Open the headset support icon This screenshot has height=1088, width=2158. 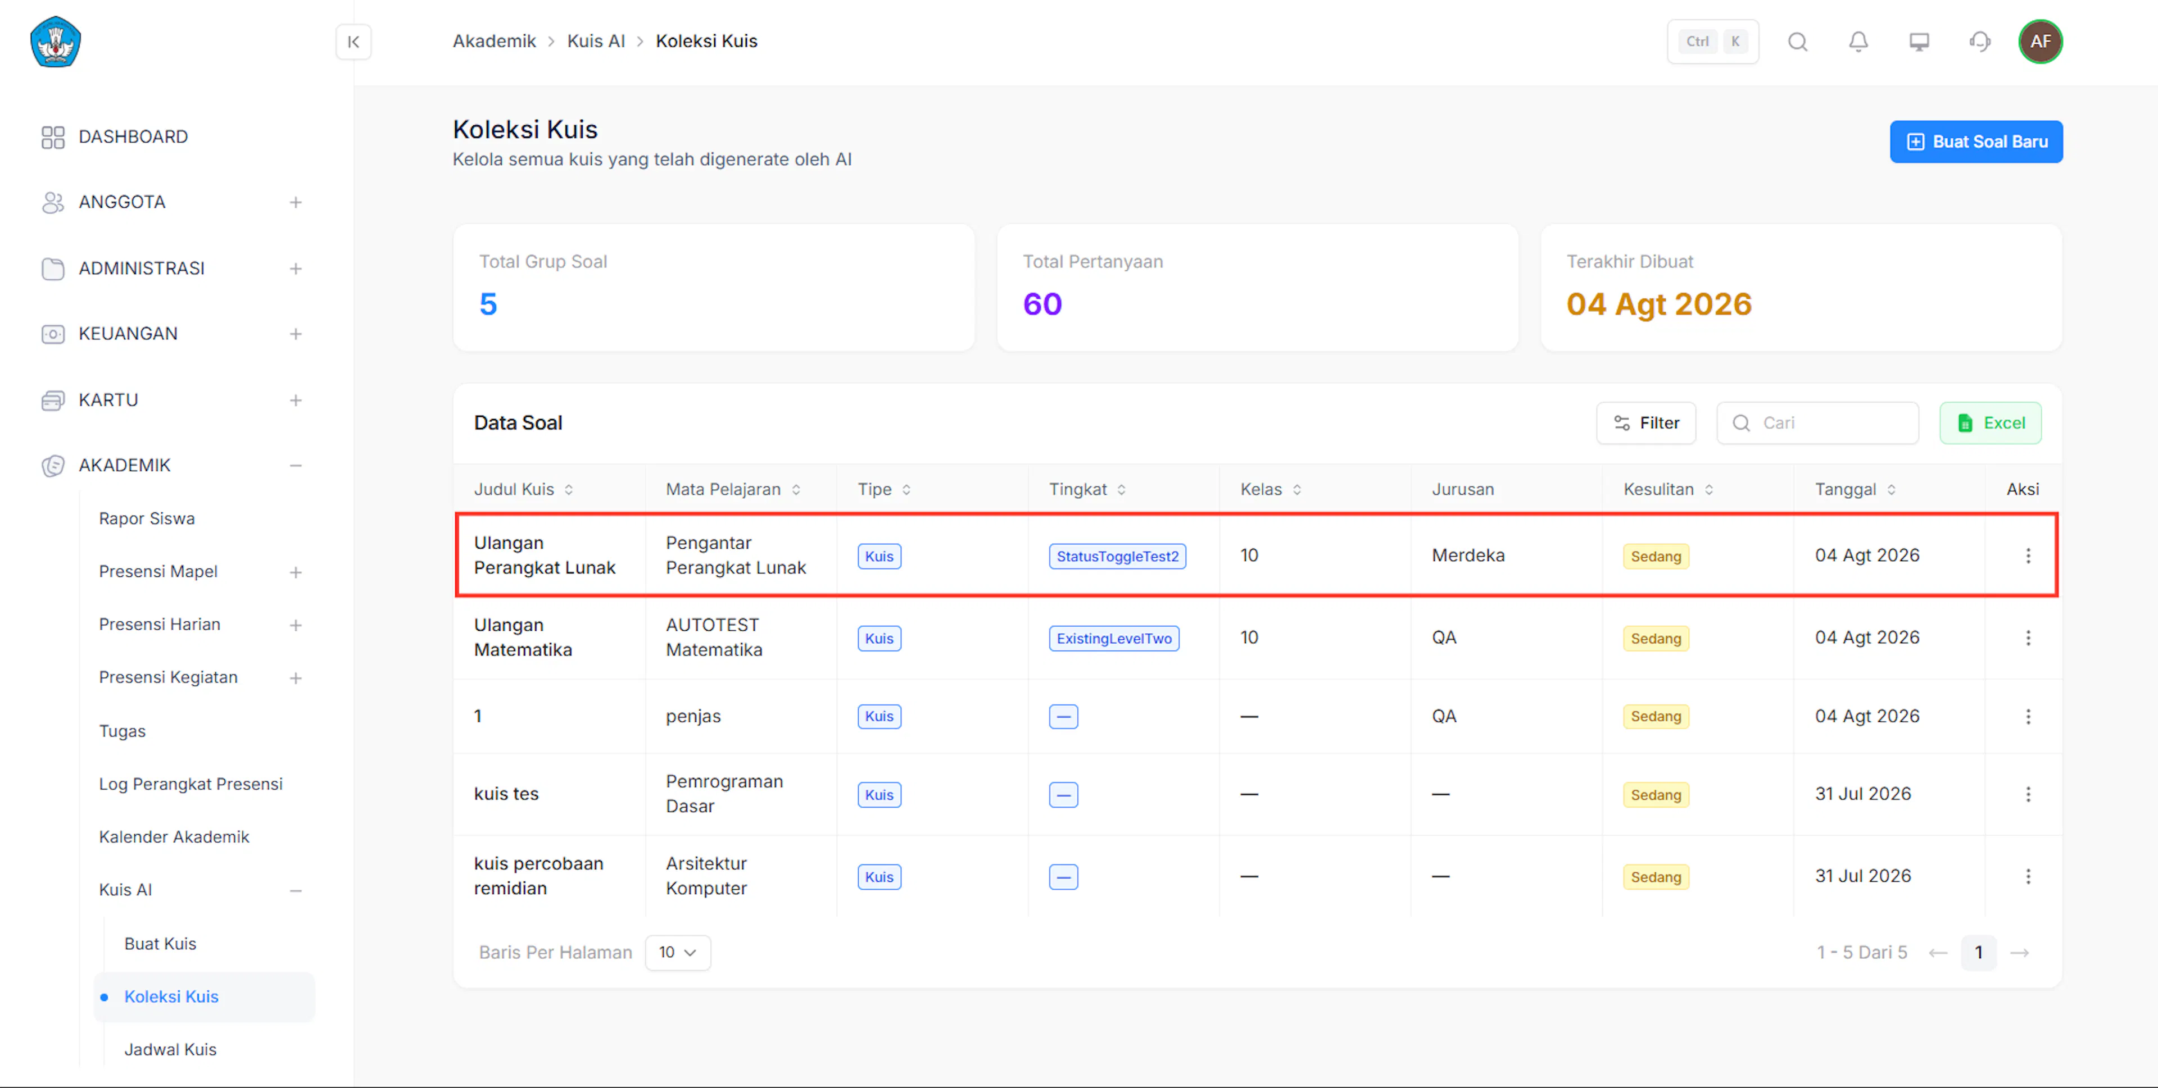[x=1979, y=42]
